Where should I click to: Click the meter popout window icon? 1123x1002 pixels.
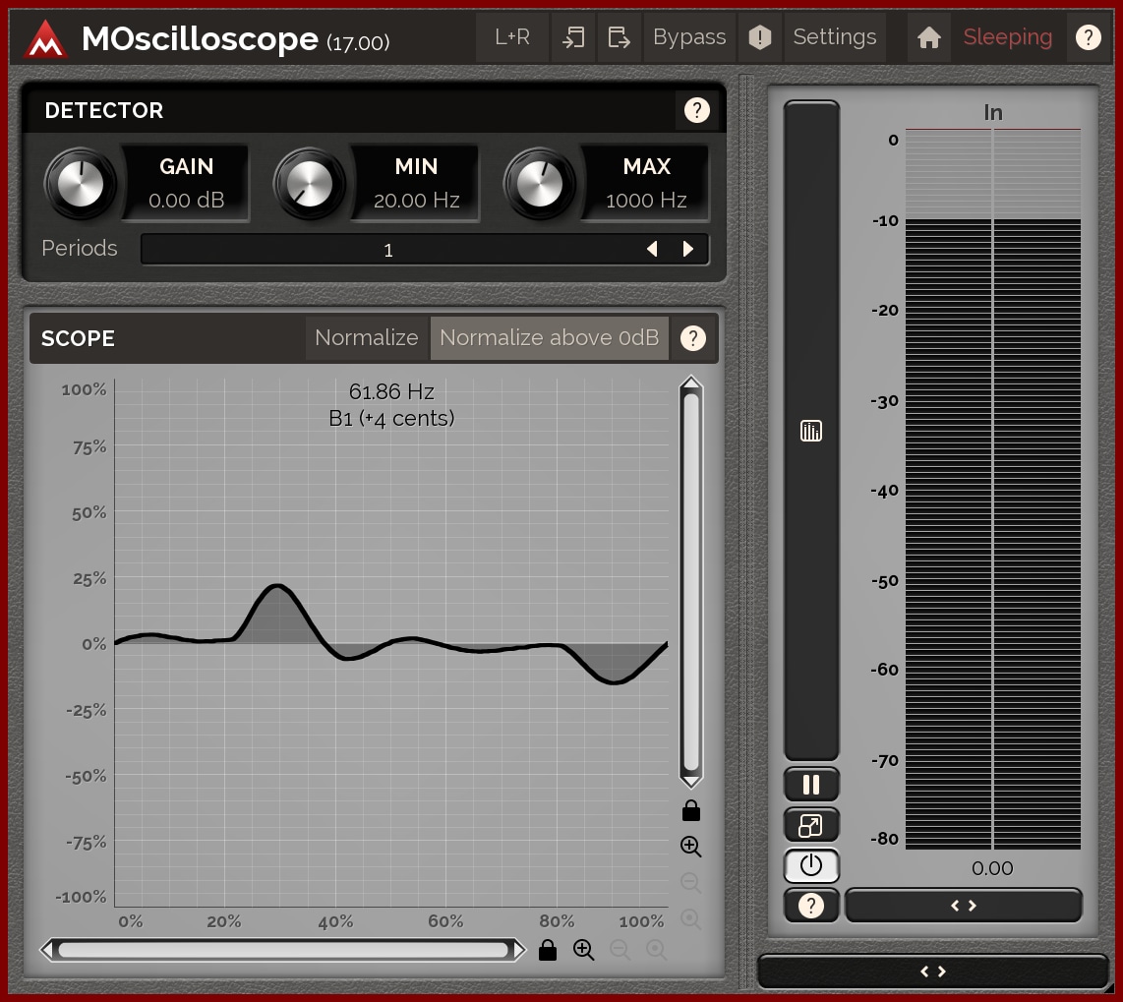pos(811,826)
